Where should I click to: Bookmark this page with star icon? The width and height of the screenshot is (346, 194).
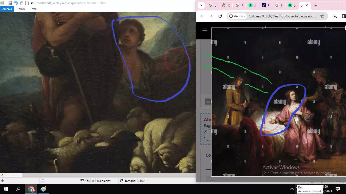click(x=322, y=16)
